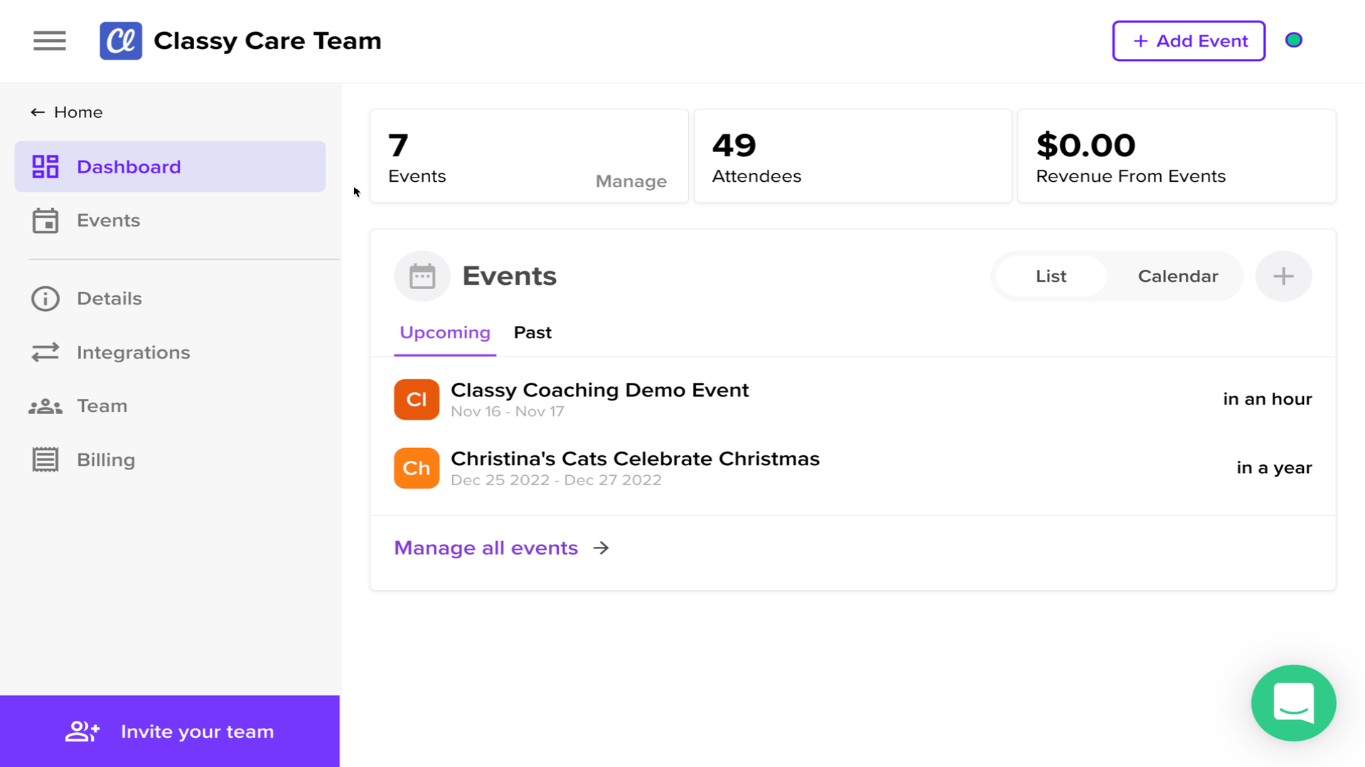This screenshot has height=767, width=1365.
Task: Click the back arrow next to Home
Action: pyautogui.click(x=38, y=112)
